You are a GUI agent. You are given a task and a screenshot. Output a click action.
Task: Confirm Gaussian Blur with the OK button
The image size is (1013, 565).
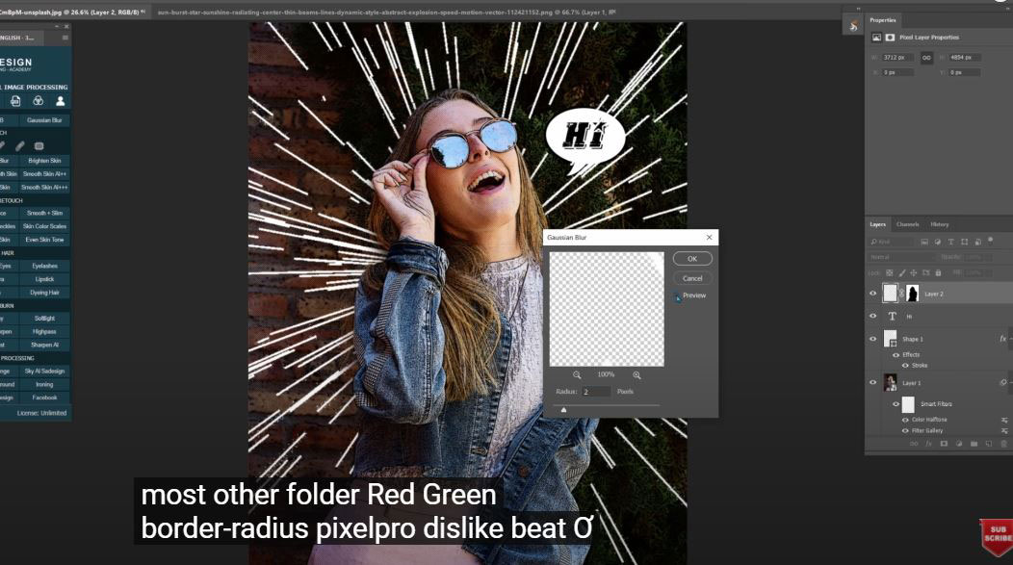692,258
